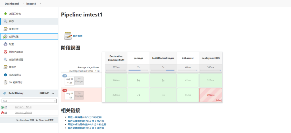
Task: Open the 最近变更 link
Action: click(78, 36)
